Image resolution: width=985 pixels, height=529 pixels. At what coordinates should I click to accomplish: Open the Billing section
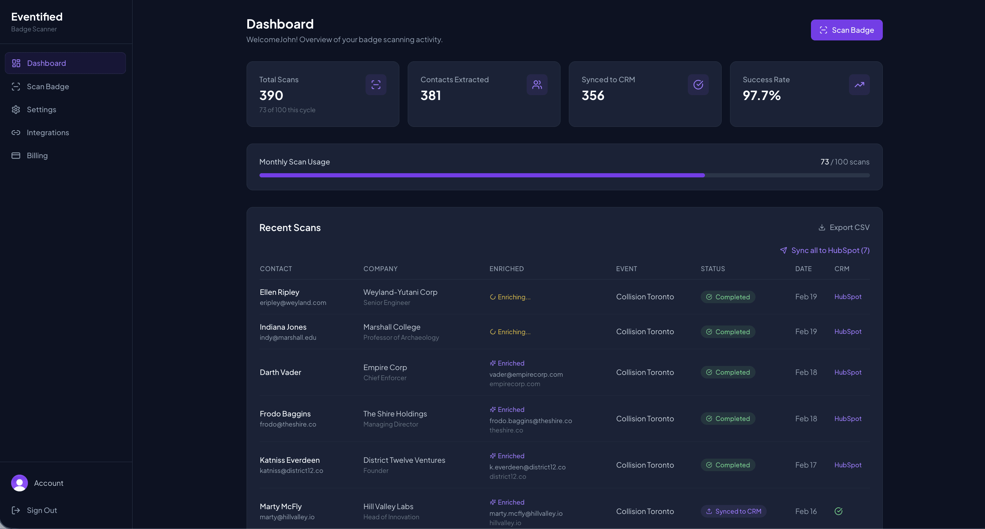tap(37, 155)
